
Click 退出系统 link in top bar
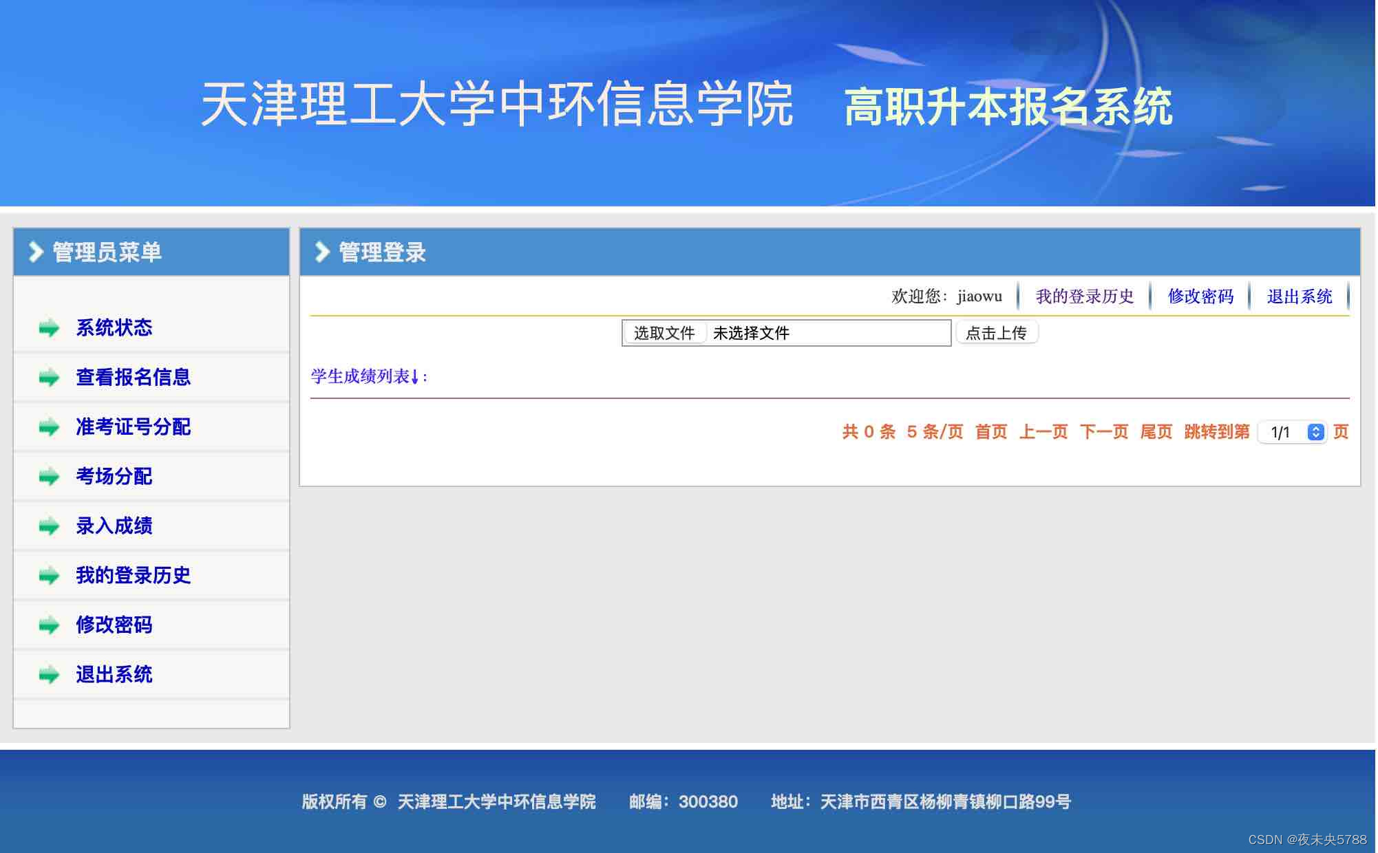[x=1300, y=296]
